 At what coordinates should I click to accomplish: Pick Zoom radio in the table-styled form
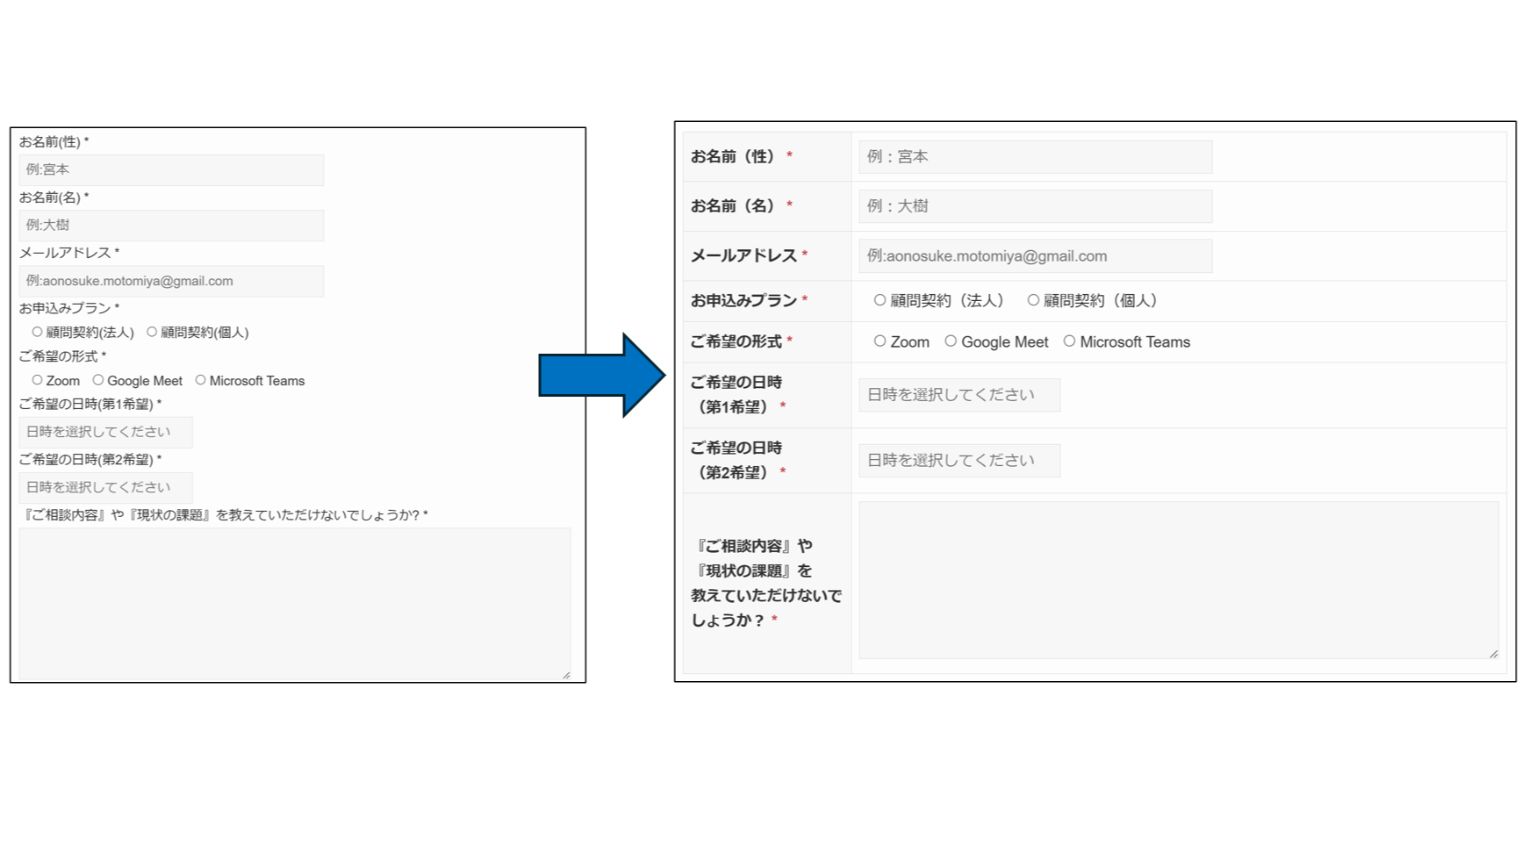(879, 341)
